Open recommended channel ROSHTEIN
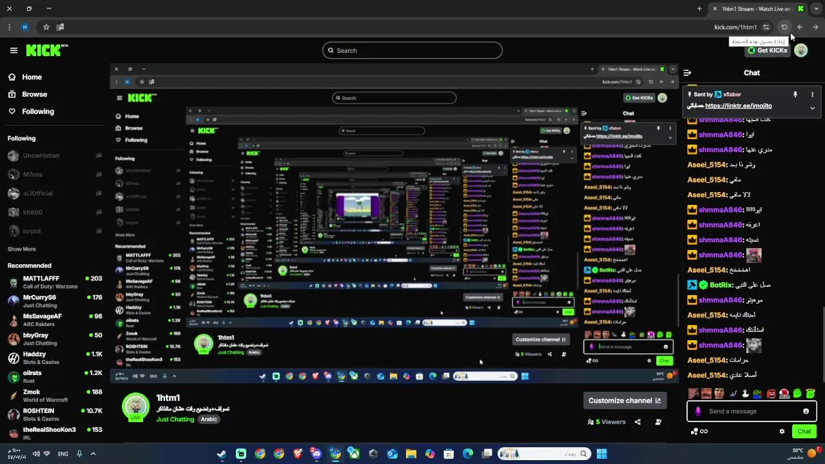This screenshot has height=464, width=825. (x=55, y=414)
